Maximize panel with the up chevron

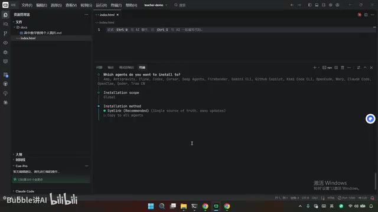click(365, 68)
